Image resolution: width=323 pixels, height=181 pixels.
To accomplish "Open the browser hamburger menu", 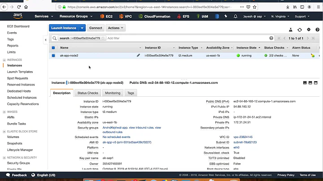I will point(318,7).
